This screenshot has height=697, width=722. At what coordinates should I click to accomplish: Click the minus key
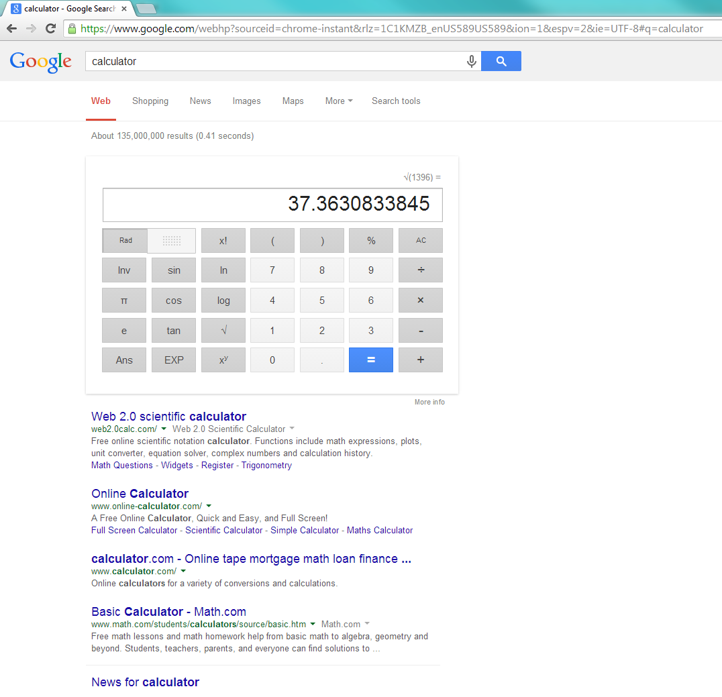pyautogui.click(x=421, y=331)
